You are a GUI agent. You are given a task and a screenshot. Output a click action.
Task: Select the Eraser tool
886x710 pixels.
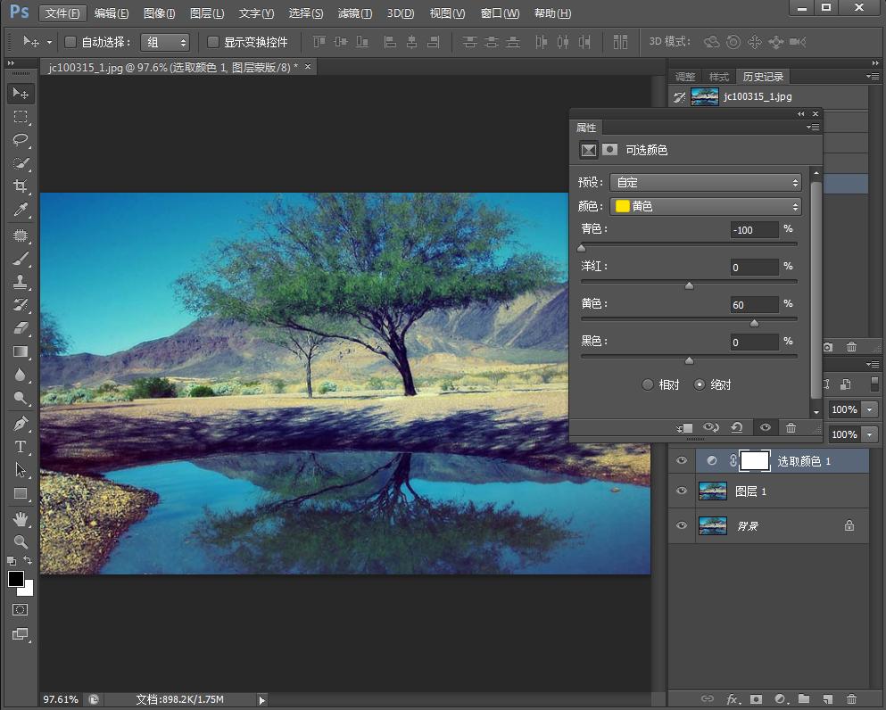click(x=21, y=328)
